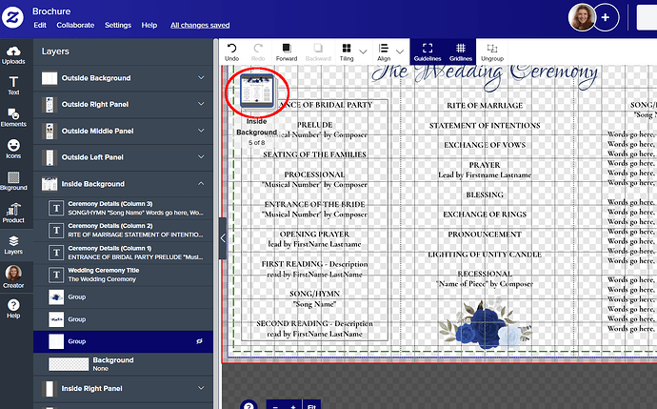
Task: Select the Text tool in sidebar
Action: coord(13,86)
